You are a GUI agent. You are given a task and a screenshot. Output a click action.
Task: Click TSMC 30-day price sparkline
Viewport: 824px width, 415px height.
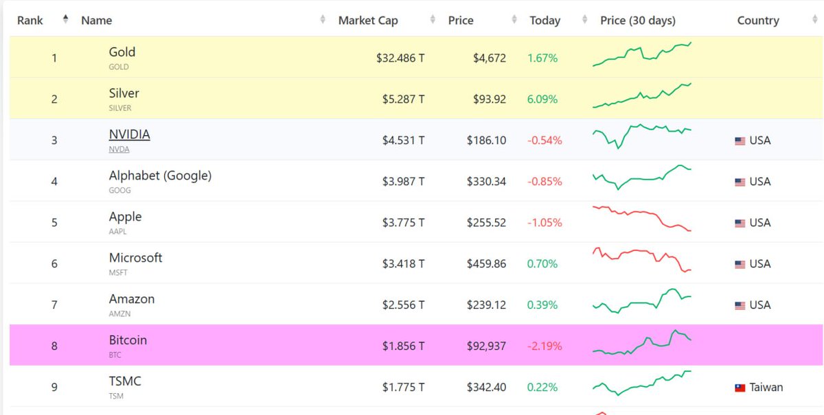coord(642,383)
